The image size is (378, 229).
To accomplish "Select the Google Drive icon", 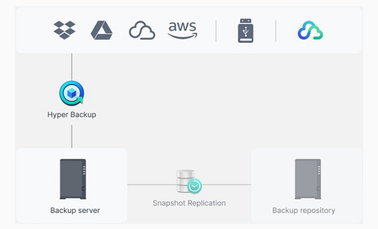I will point(101,30).
